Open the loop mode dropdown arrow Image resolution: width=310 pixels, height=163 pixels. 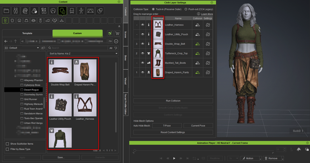198,158
